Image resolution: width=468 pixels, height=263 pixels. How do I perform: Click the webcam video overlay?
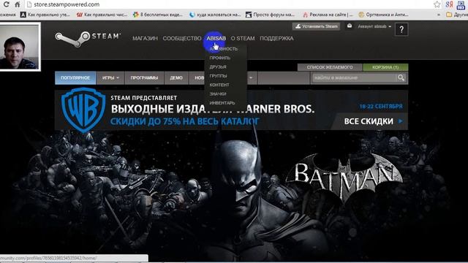pyautogui.click(x=20, y=47)
